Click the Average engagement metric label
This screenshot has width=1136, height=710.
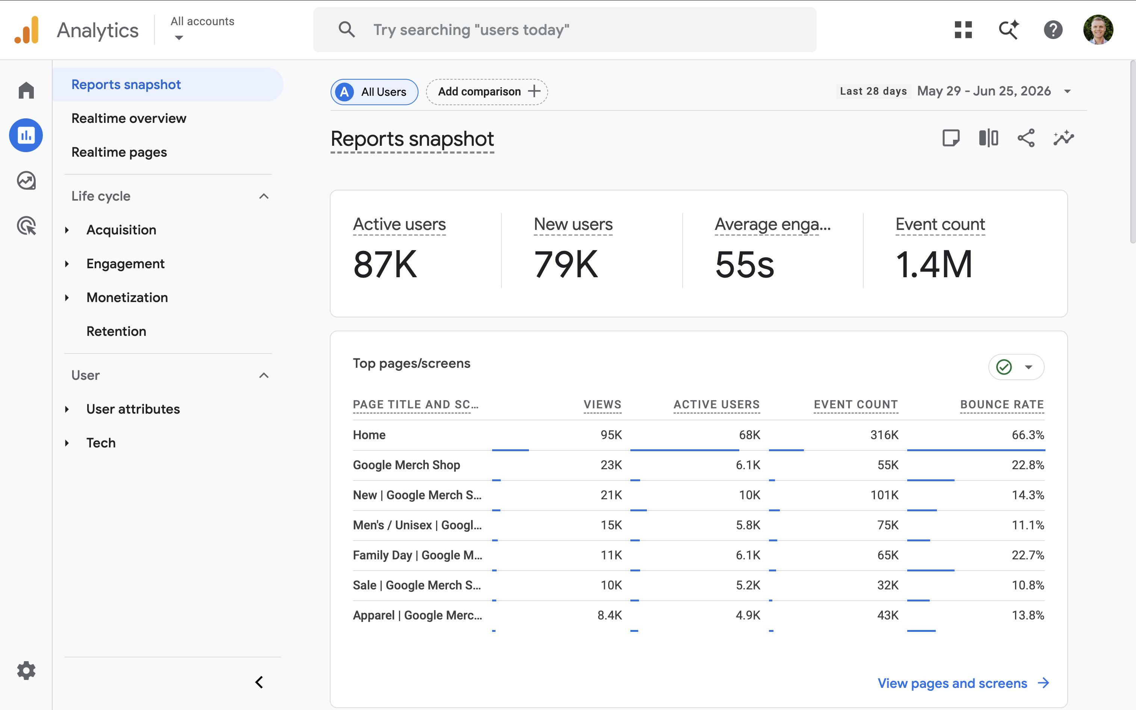(x=773, y=225)
